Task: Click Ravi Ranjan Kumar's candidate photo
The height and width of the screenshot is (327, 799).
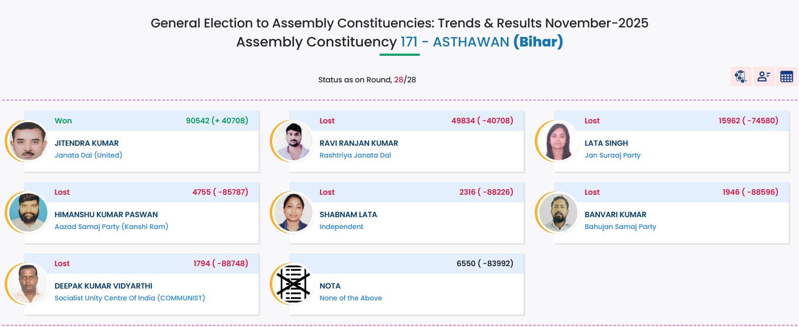Action: [293, 142]
